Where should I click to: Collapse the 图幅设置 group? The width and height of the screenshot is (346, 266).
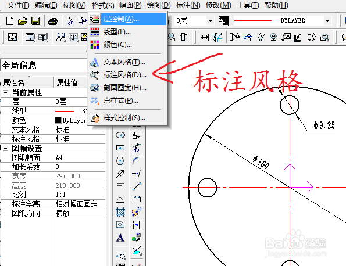[5, 148]
